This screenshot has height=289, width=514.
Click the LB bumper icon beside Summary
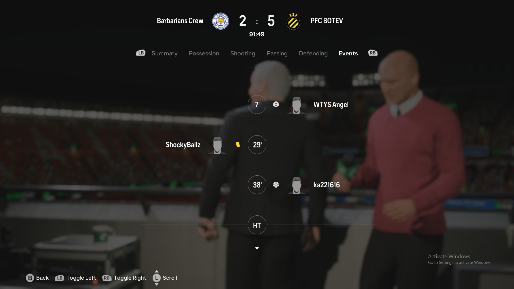pyautogui.click(x=141, y=53)
